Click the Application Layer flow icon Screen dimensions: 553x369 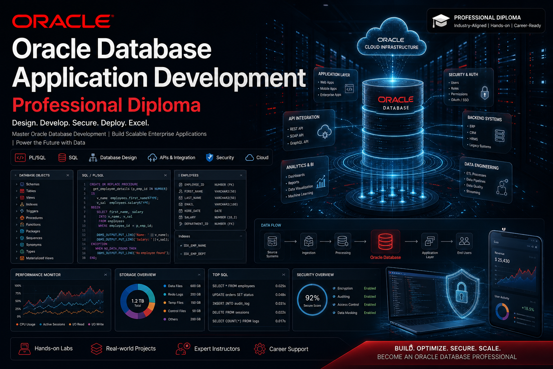pos(430,241)
